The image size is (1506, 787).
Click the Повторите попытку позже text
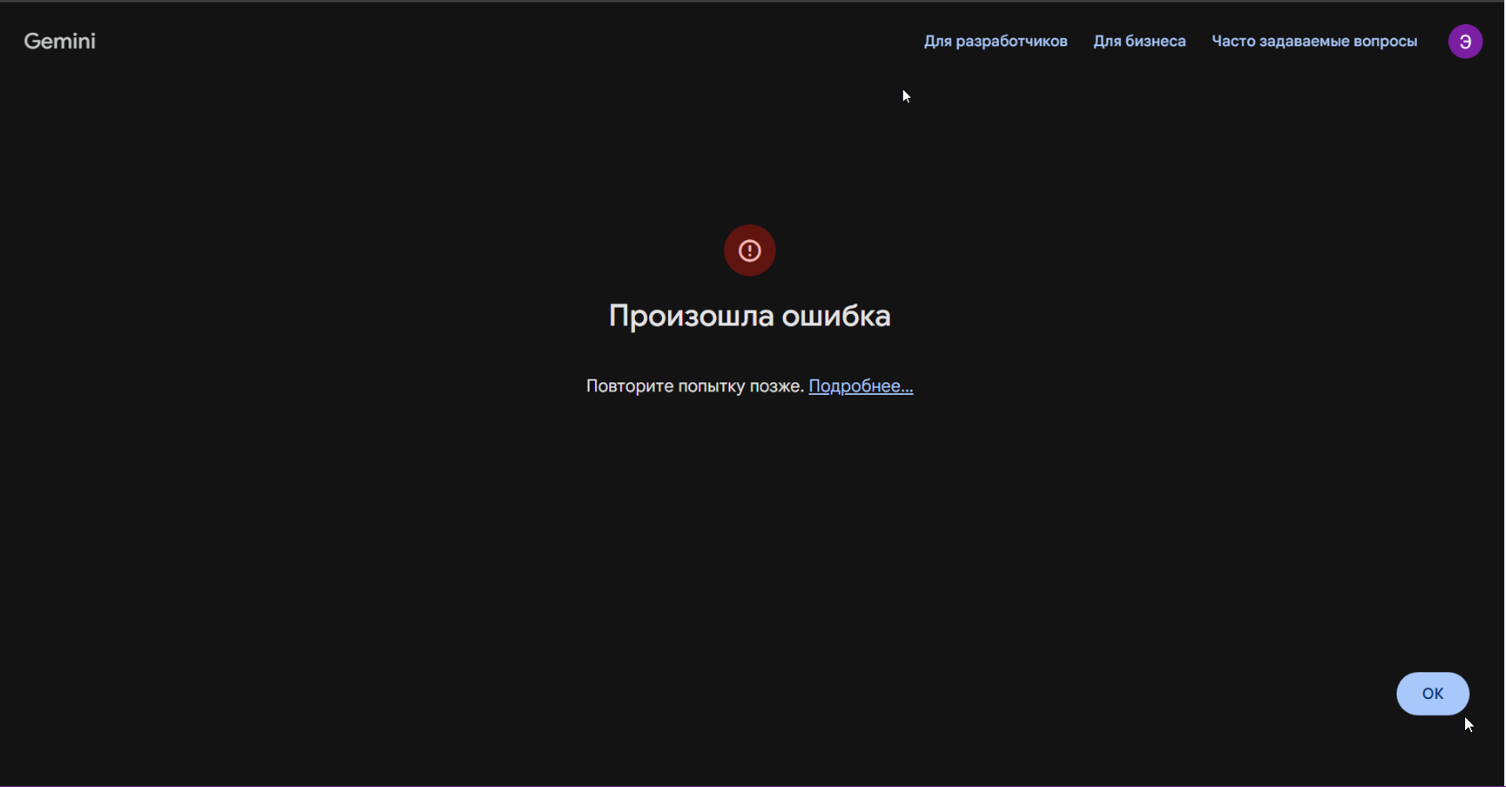pyautogui.click(x=694, y=386)
